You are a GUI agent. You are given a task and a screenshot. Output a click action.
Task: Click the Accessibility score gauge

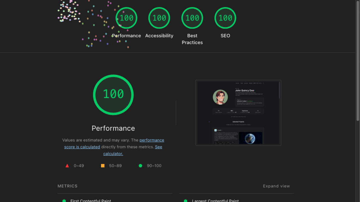159,18
